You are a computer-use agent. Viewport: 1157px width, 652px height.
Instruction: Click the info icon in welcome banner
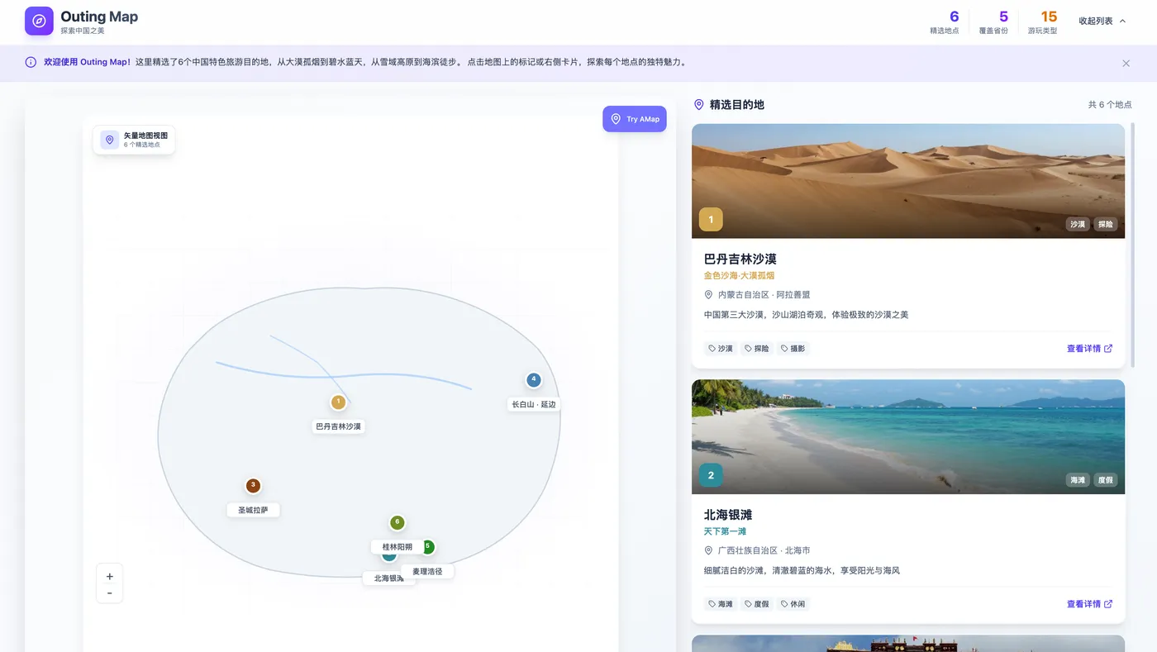[31, 62]
